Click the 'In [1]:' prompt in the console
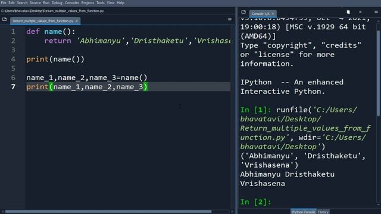 tap(255, 110)
